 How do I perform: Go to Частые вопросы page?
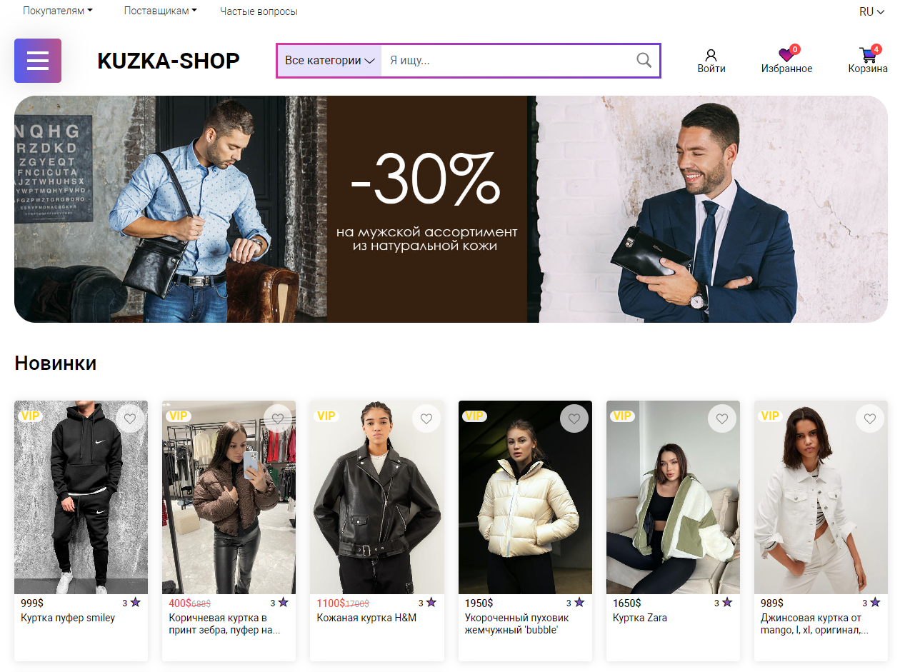[x=259, y=11]
